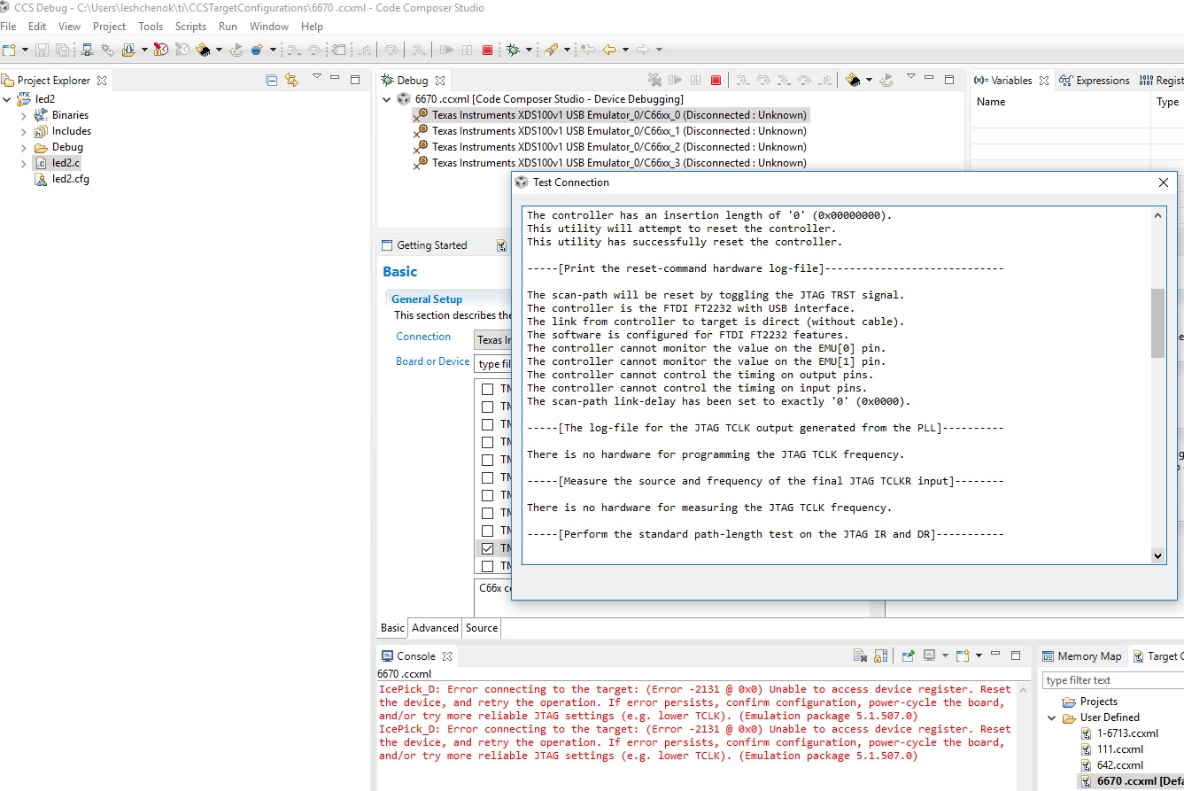Click the Clear Console icon
1184x791 pixels.
click(860, 656)
